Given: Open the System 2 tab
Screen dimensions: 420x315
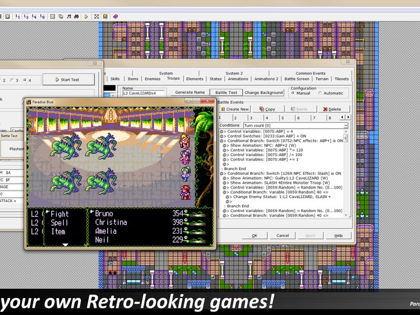Looking at the screenshot, I should 234,73.
